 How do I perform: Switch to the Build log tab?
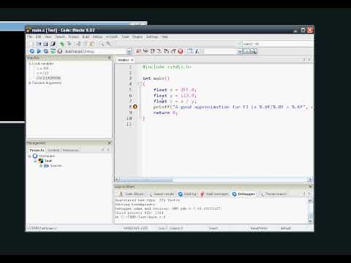187,194
